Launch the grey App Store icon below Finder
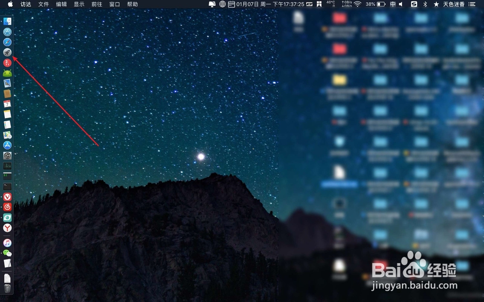 pyautogui.click(x=7, y=31)
